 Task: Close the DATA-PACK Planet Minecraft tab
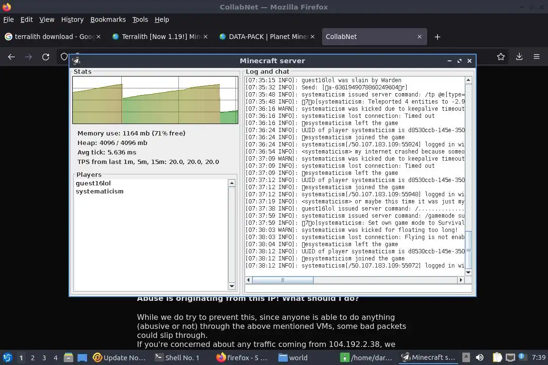tap(313, 37)
